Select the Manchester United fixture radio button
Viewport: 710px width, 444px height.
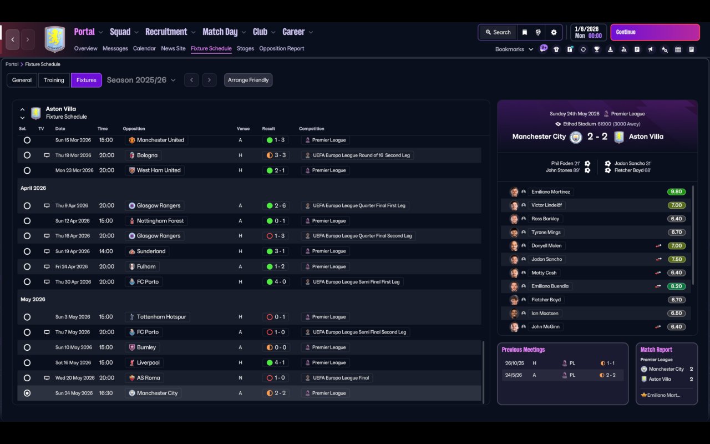pyautogui.click(x=27, y=140)
